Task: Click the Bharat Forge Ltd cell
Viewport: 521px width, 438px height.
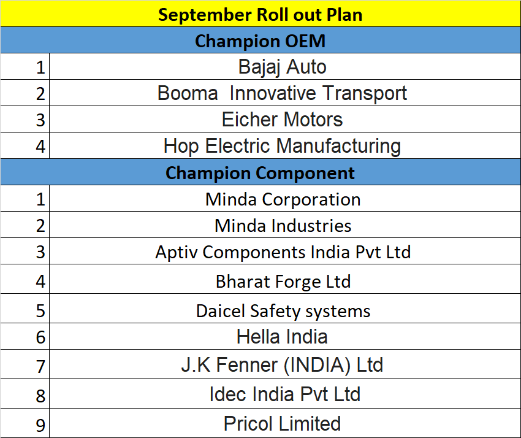Action: [285, 279]
